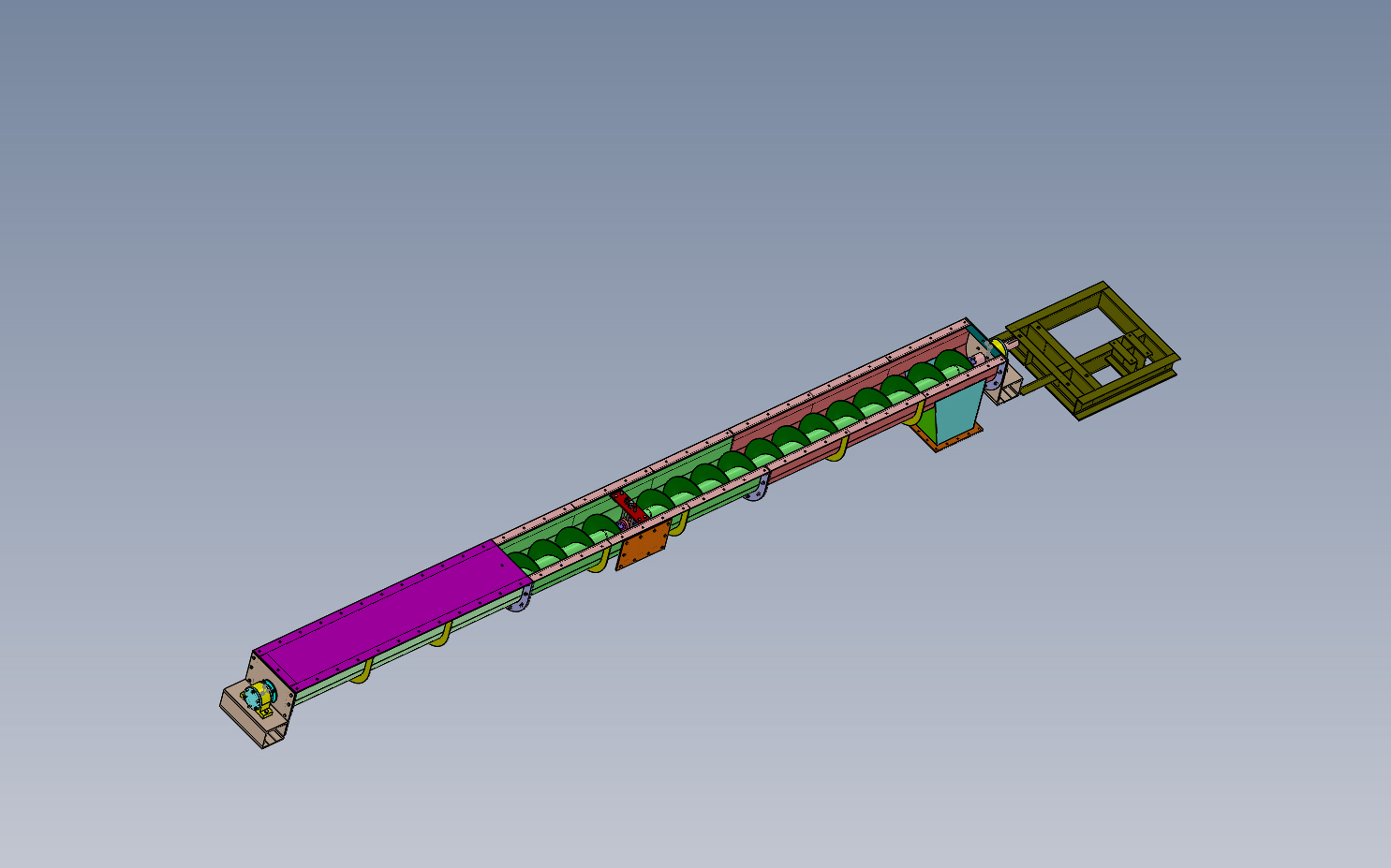1391x868 pixels.
Task: Select the cyan end bearing housing
Action: pos(254,698)
